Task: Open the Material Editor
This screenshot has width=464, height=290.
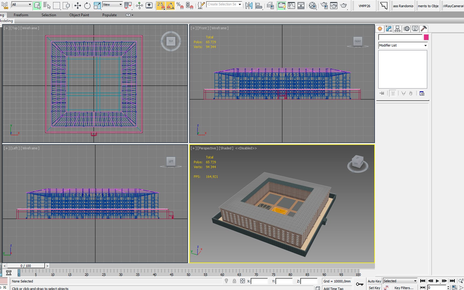Action: tap(312, 6)
